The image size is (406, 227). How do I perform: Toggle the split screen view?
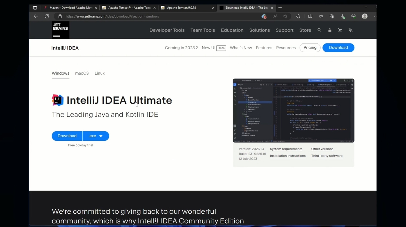(x=310, y=16)
